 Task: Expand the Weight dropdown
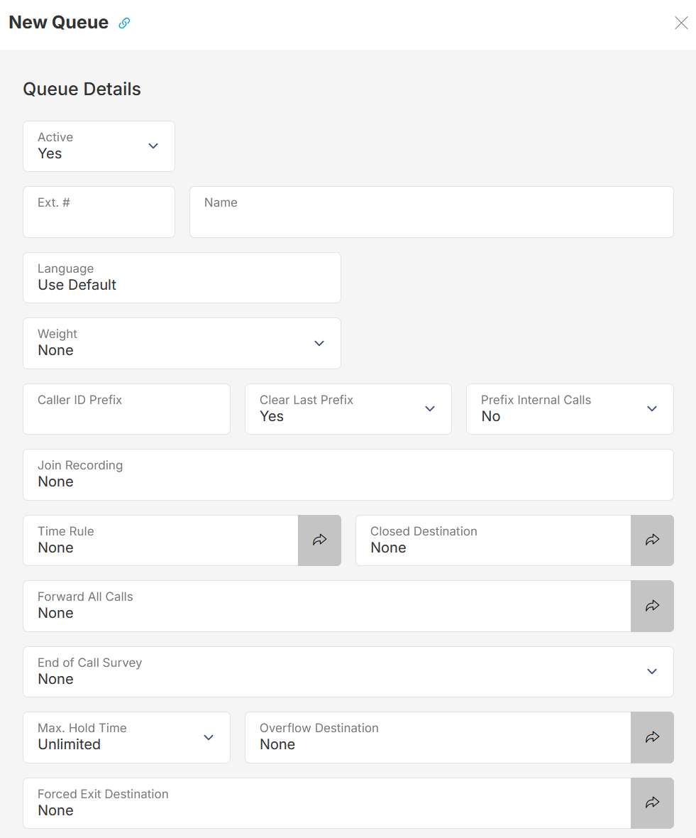(319, 343)
